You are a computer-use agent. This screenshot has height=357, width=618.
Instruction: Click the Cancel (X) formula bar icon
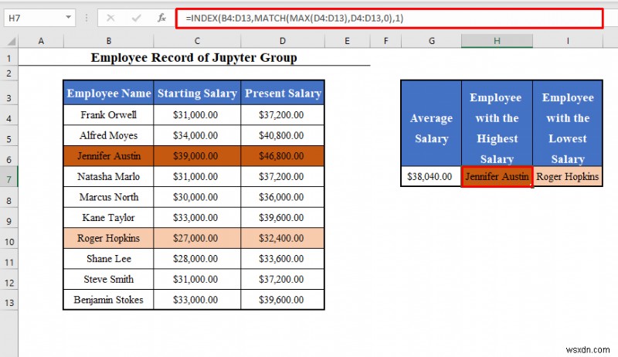point(110,18)
